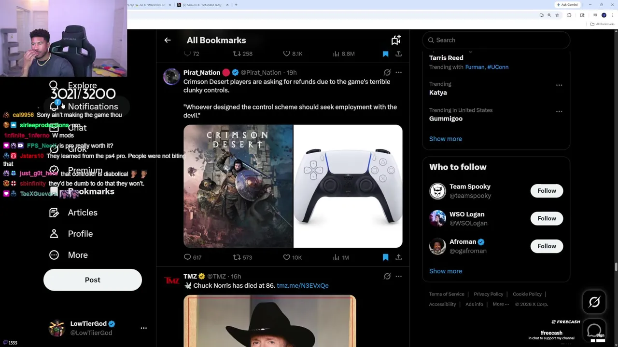Expand the More footer menu

pos(501,304)
